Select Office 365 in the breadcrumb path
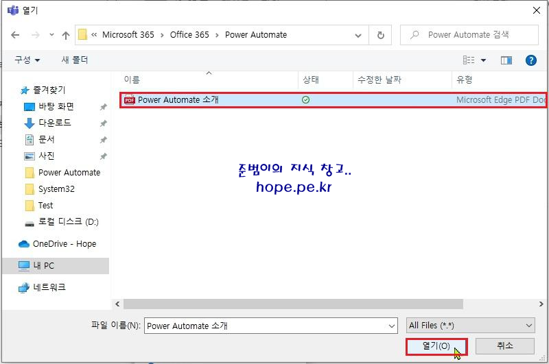549x364 pixels. click(189, 34)
